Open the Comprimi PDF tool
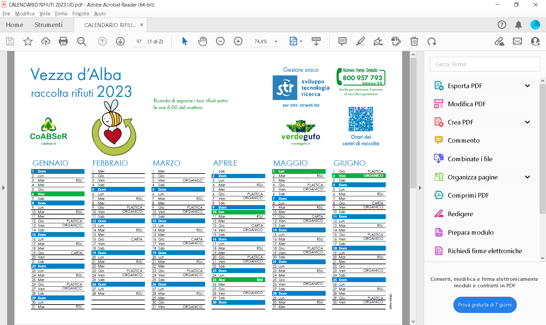 [x=468, y=195]
